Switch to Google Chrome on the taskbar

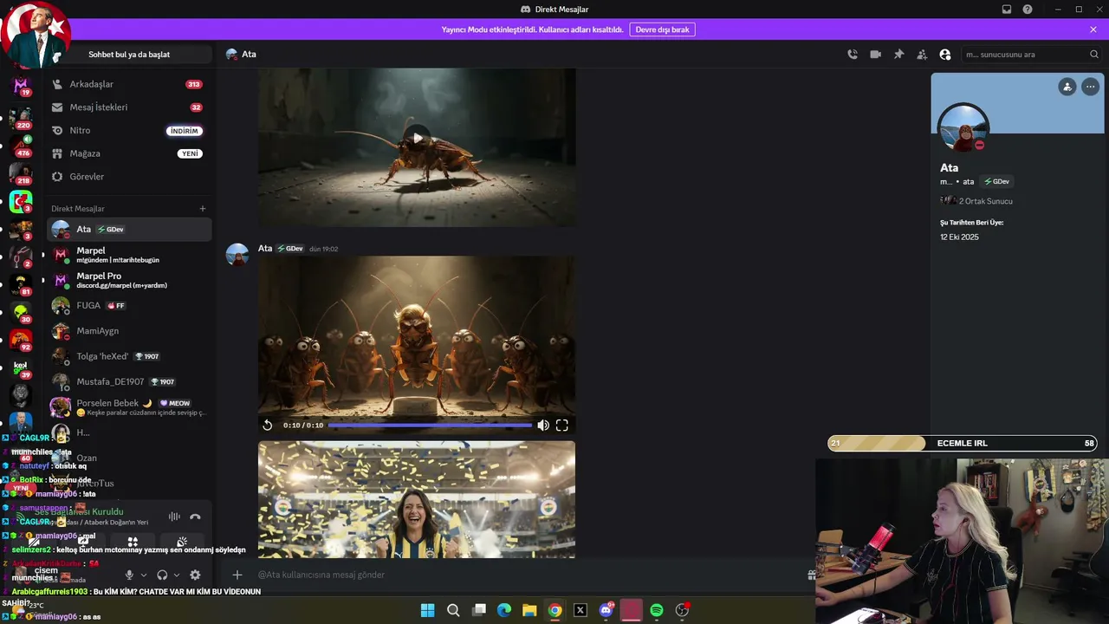(555, 610)
